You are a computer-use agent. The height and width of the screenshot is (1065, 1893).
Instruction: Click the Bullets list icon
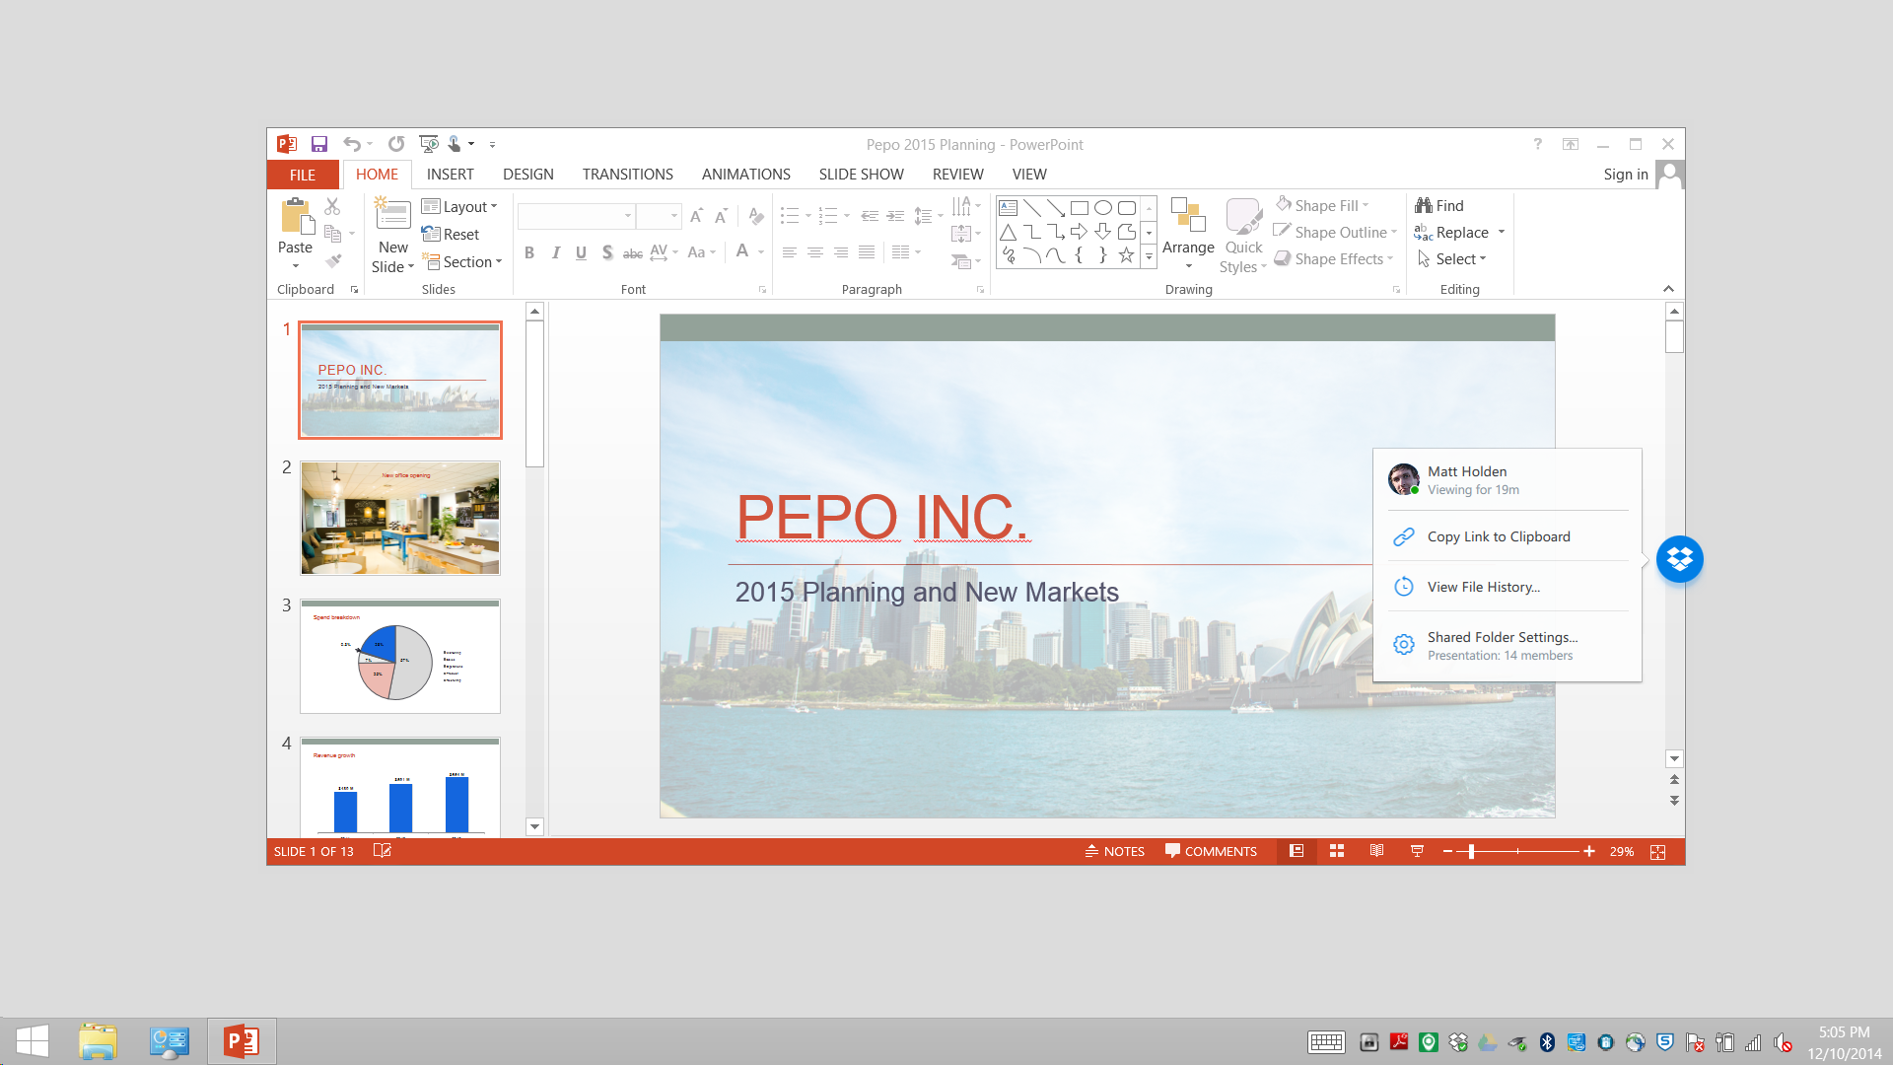click(x=788, y=213)
